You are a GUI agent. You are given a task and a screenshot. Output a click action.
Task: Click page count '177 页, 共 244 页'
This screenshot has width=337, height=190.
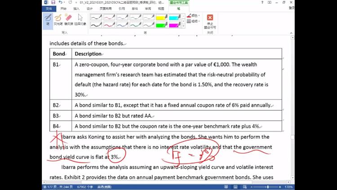pyautogui.click(x=58, y=187)
